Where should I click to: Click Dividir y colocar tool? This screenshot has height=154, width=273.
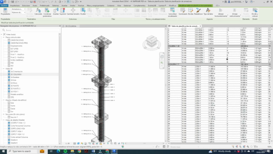coord(255,12)
